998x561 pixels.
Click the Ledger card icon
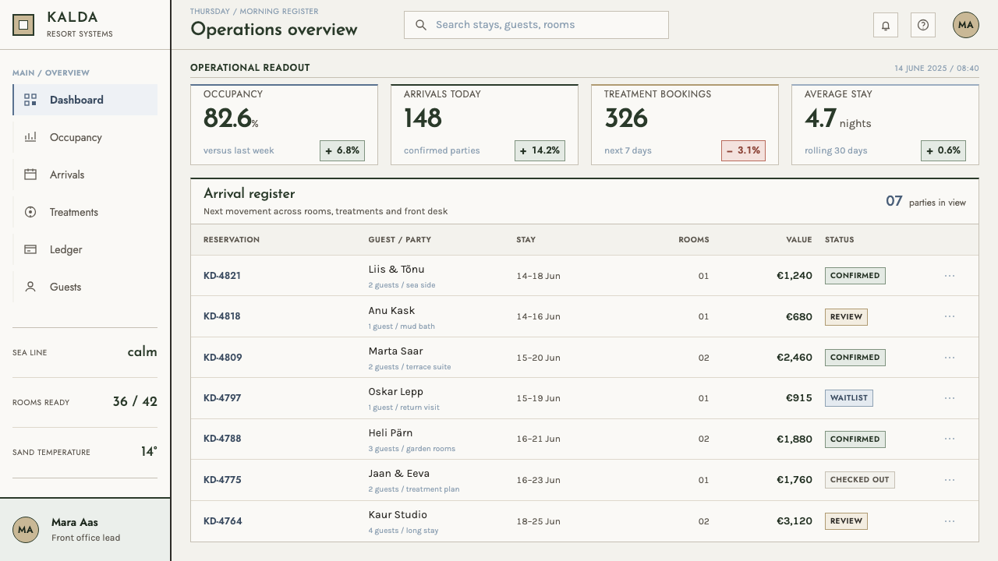point(30,249)
